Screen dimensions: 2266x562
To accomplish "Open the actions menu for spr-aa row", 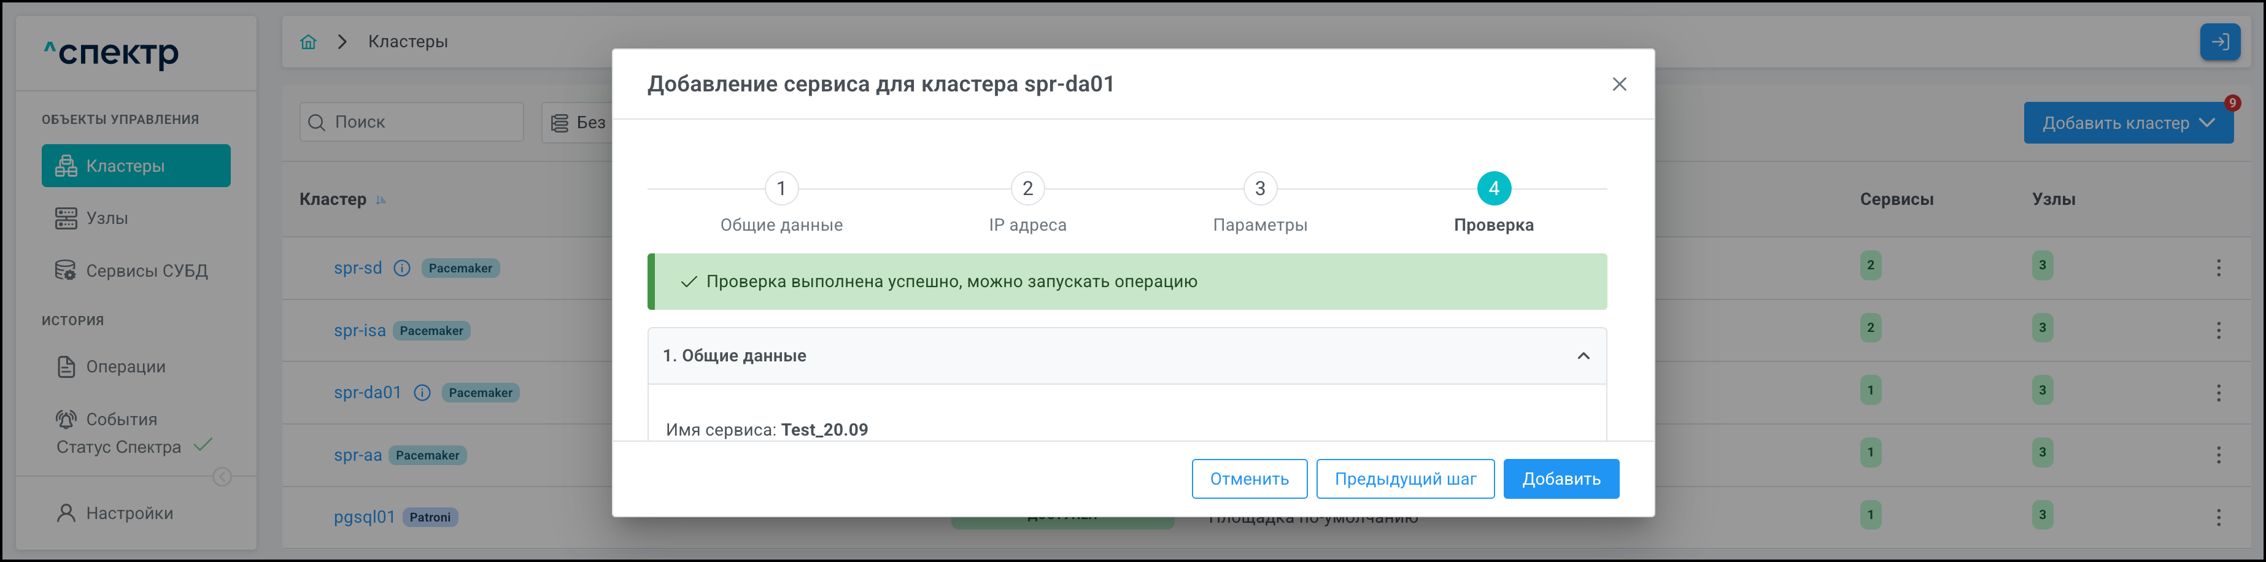I will coord(2218,455).
